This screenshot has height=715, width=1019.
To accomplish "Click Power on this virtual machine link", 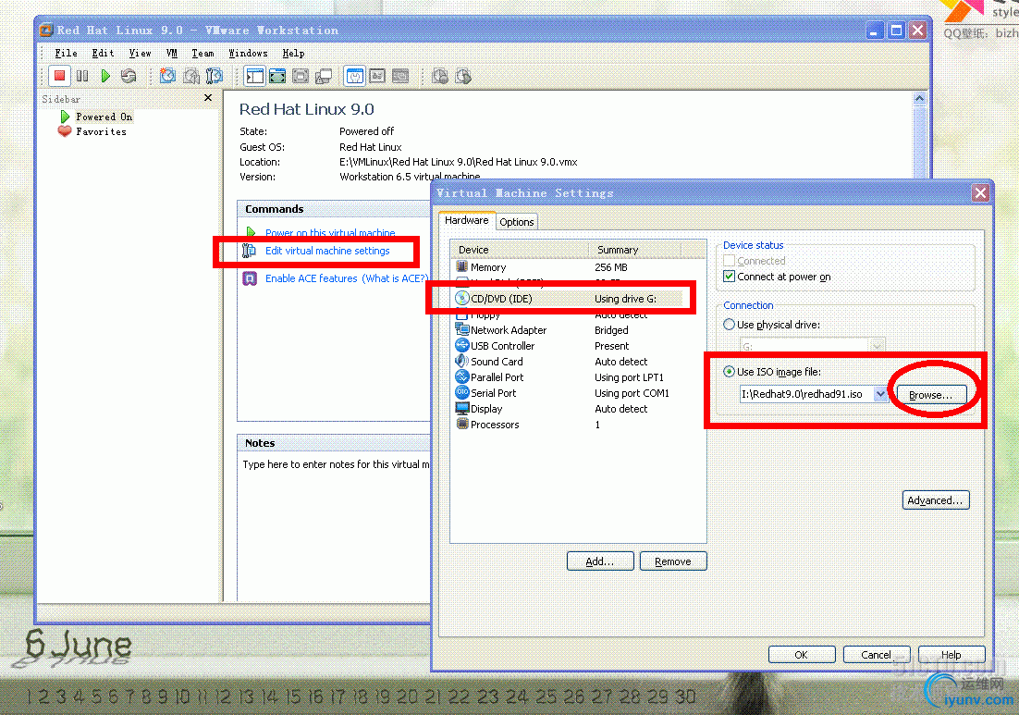I will click(330, 232).
